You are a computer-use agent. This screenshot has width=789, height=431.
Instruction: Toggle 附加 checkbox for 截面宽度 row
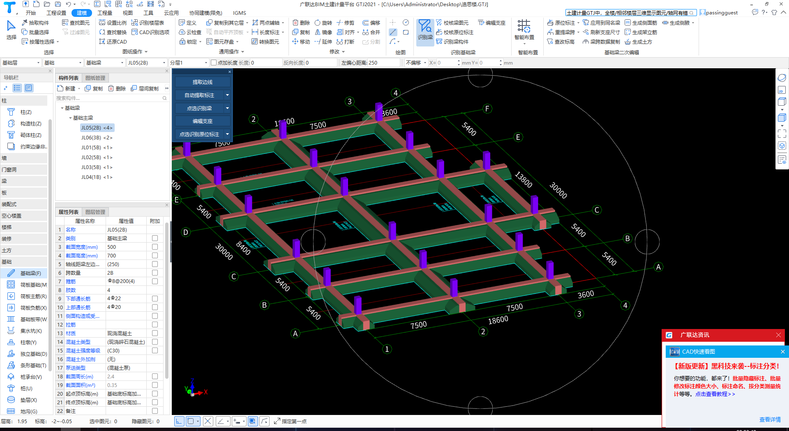155,247
